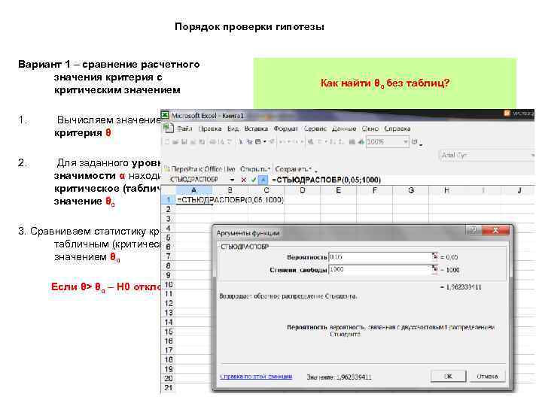Click the paste dropdown arrow in toolbar

pyautogui.click(x=265, y=142)
